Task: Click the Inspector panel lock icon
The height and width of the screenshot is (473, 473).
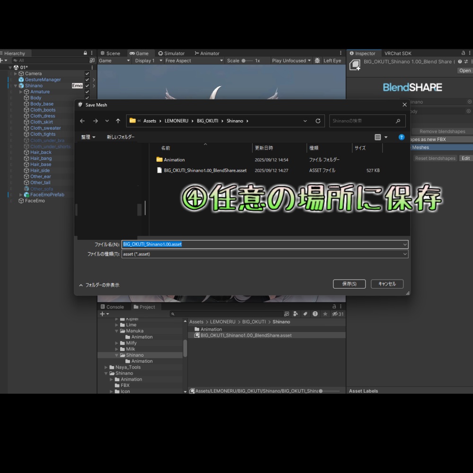Action: [463, 53]
